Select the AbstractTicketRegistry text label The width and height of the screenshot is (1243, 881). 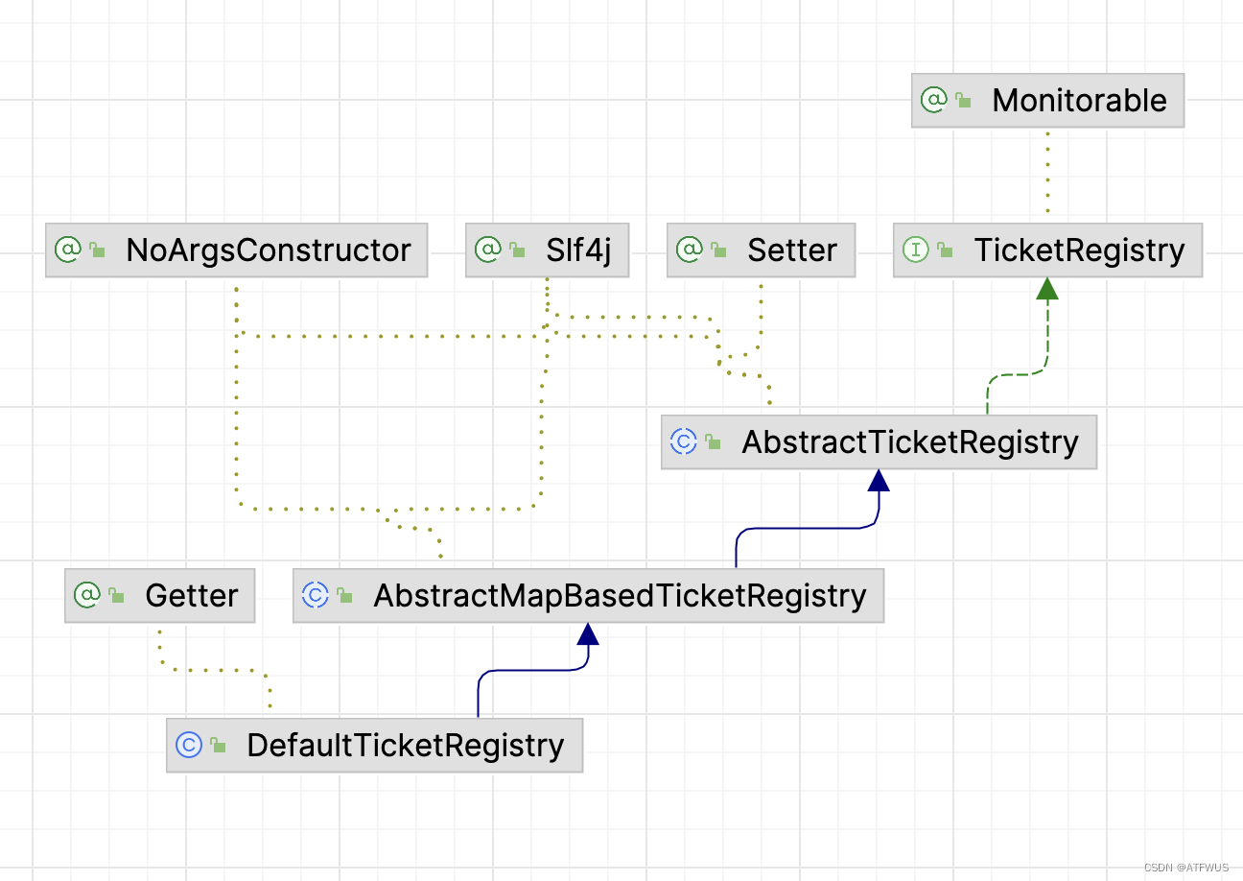click(x=910, y=442)
